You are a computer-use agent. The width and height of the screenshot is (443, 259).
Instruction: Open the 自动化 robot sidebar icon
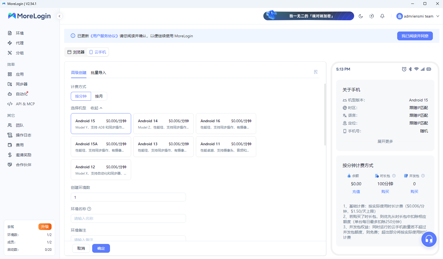point(10,94)
